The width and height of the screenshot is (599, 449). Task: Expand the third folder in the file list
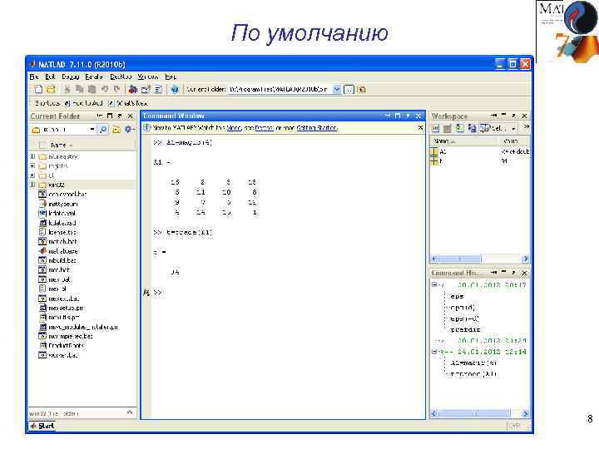pyautogui.click(x=32, y=175)
